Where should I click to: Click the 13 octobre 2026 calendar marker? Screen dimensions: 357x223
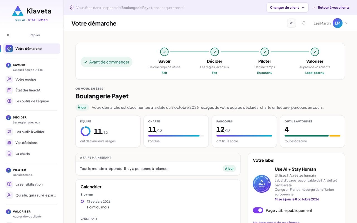(82, 202)
